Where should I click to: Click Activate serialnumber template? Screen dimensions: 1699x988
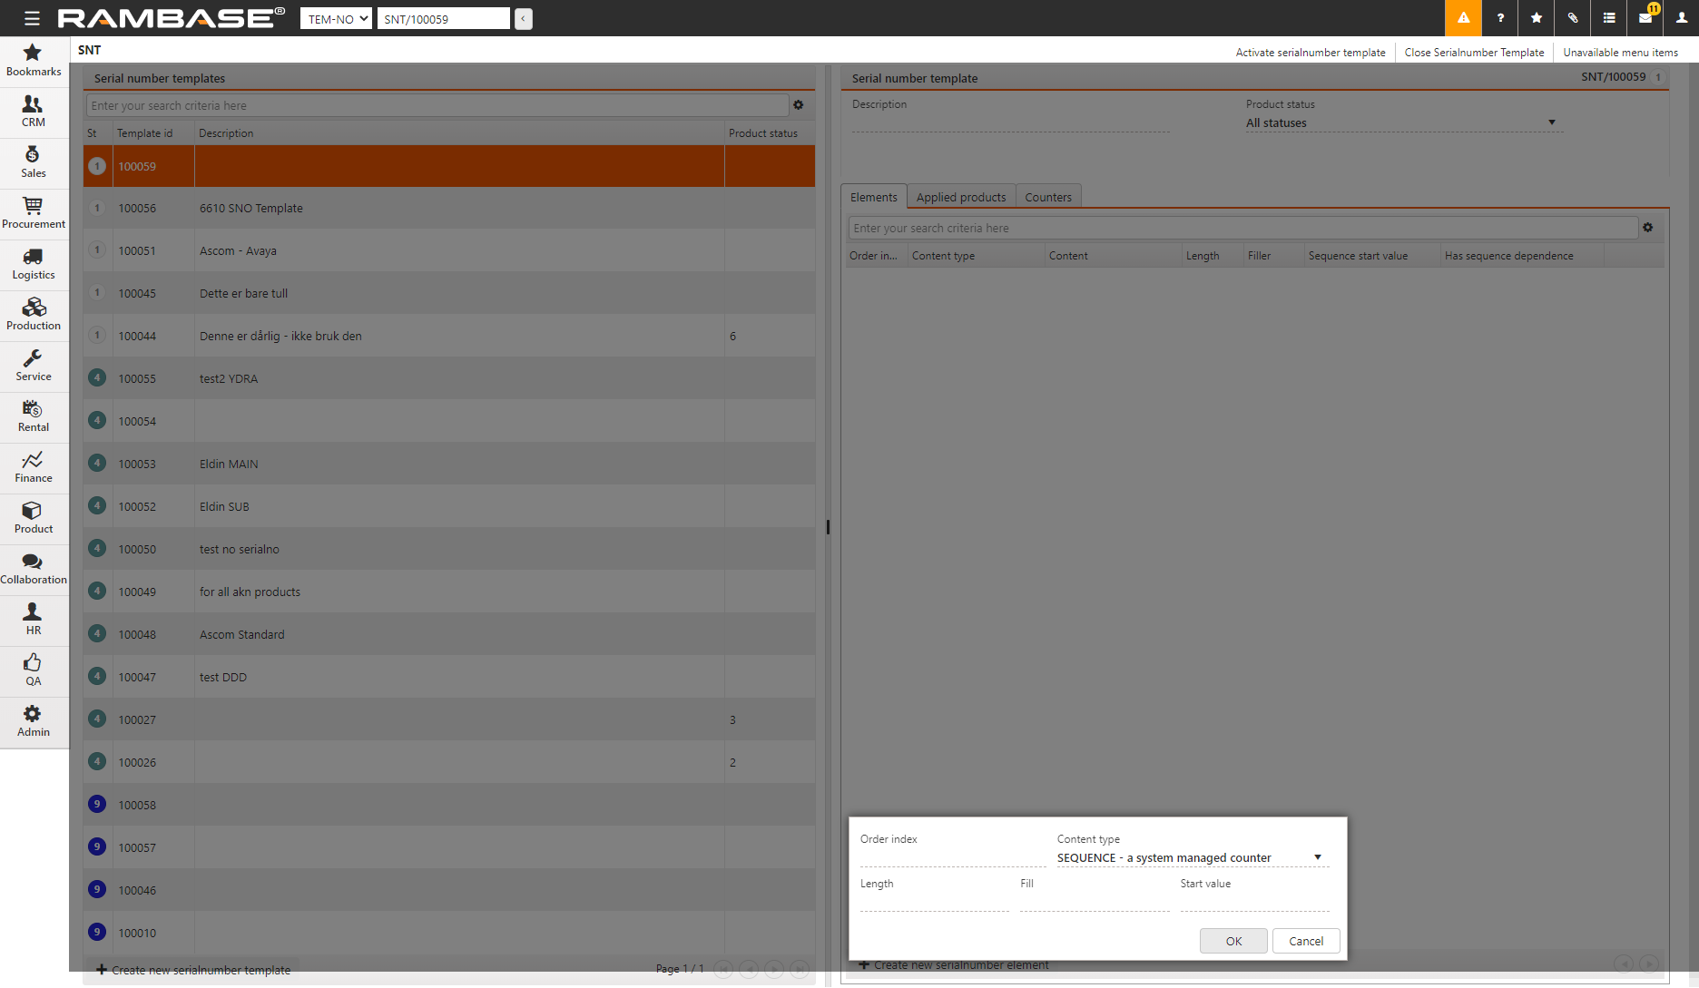click(x=1311, y=53)
